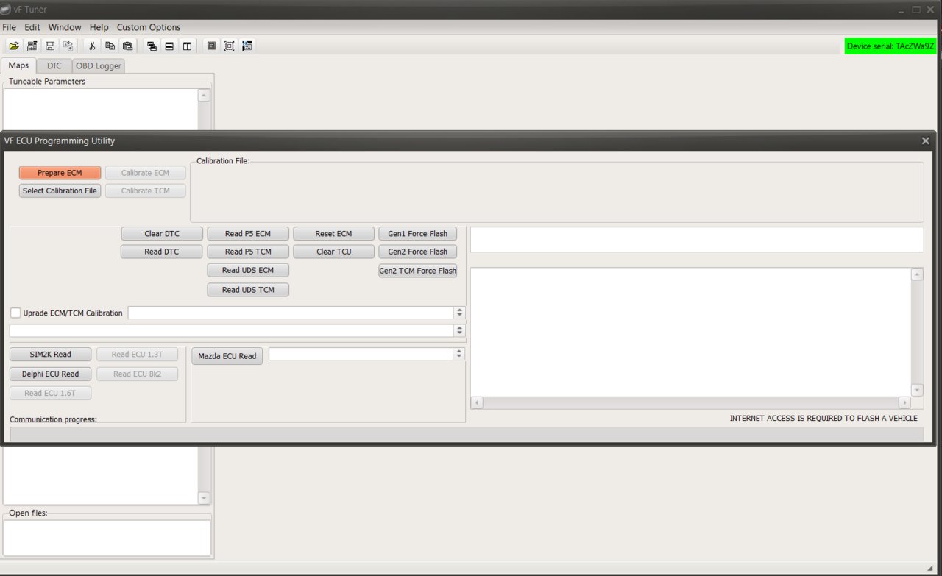Screen dimensions: 942x576
Task: Click the log area's horizontal scrollbar left arrow
Action: pyautogui.click(x=477, y=403)
